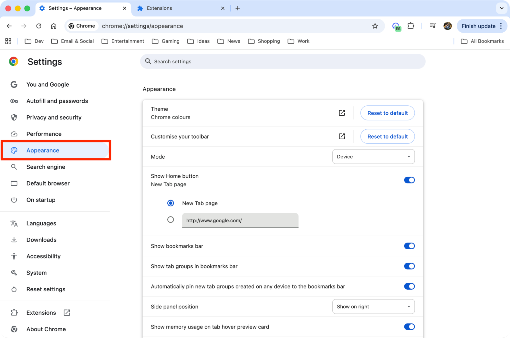Viewport: 510px width, 338px height.
Task: Open the browser profile avatar
Action: coord(447,26)
